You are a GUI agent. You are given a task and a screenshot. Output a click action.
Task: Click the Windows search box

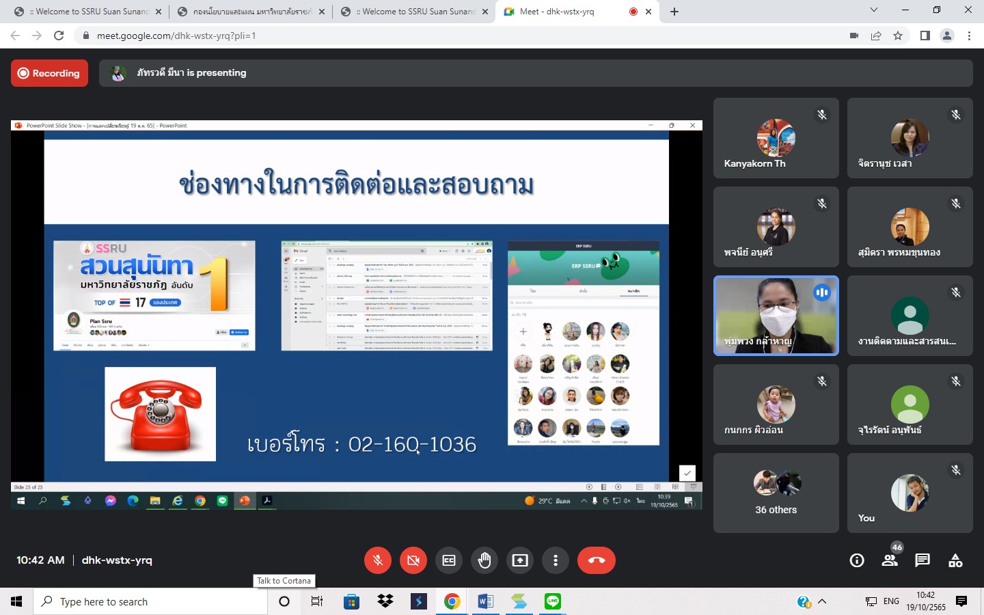(x=150, y=601)
